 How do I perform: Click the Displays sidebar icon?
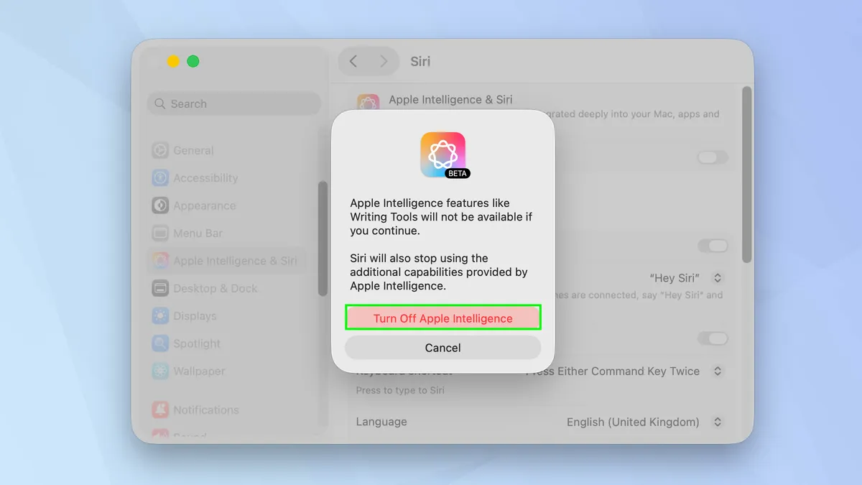point(159,315)
